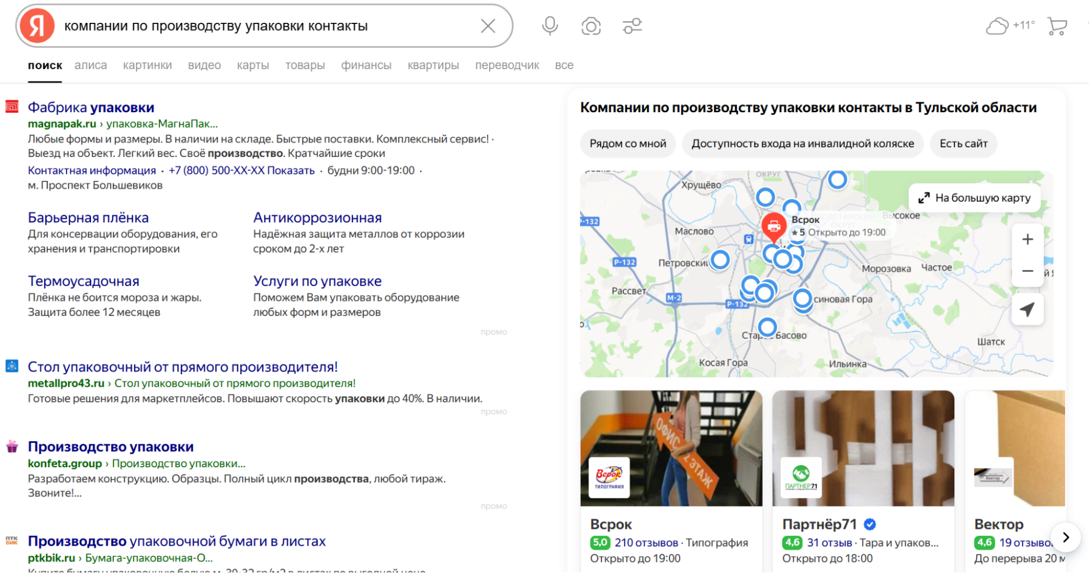Click the Вектор company logo
This screenshot has width=1089, height=573.
tap(993, 478)
